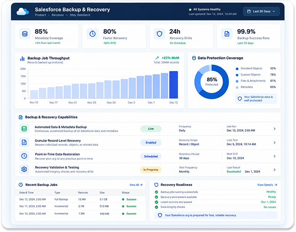296x232 pixels.
Task: Click the bar chart icon beside Backup Job Throughput
Action: (22, 58)
